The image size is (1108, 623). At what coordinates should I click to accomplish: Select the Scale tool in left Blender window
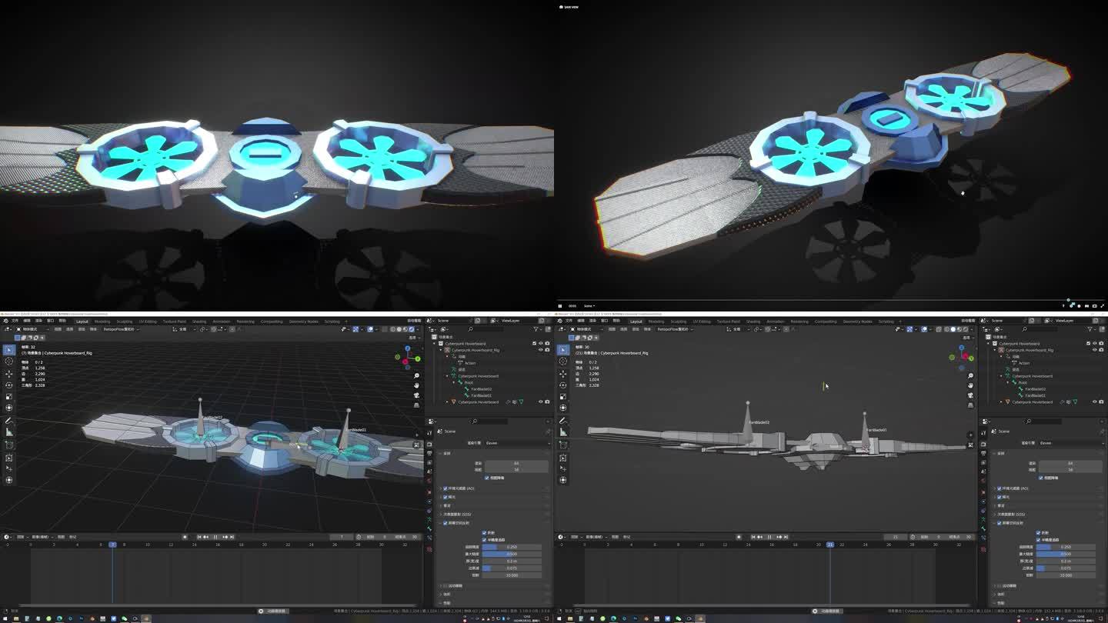click(x=9, y=397)
